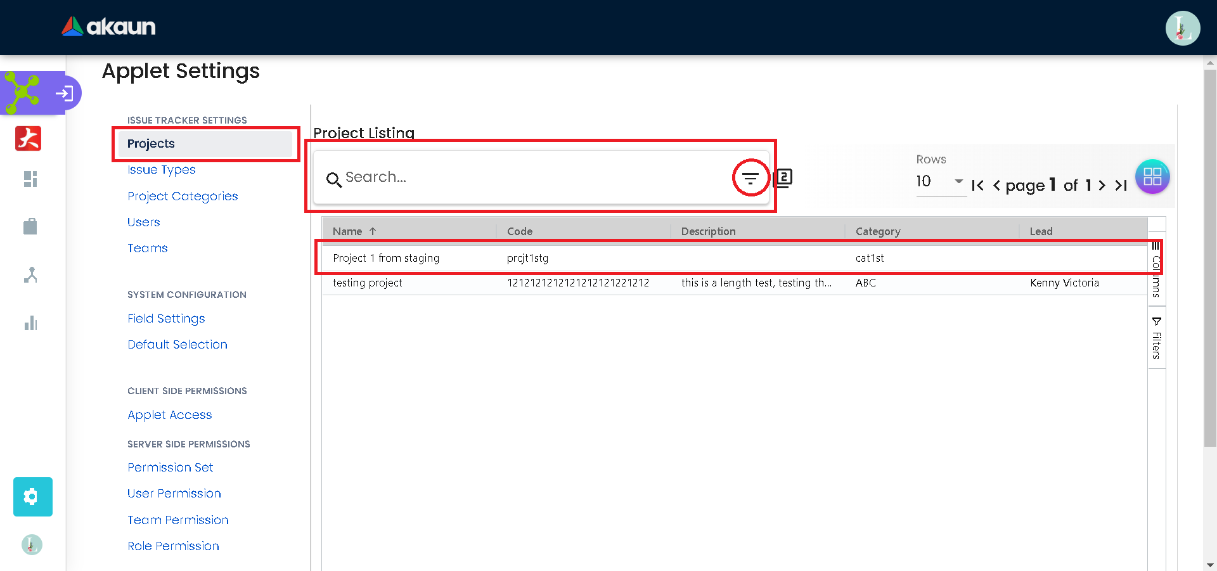1217x571 pixels.
Task: Open Role Permission page
Action: tap(174, 546)
